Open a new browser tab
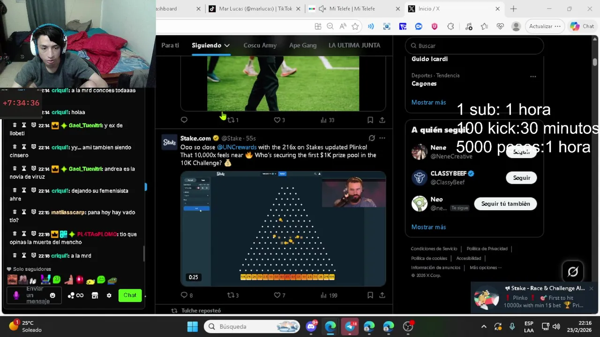The height and width of the screenshot is (337, 600). pos(513,8)
